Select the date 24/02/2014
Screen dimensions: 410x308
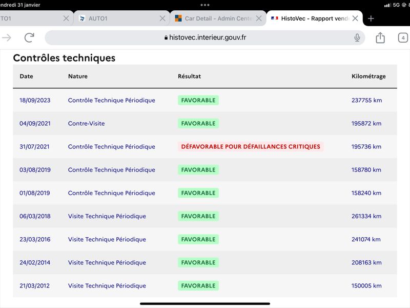coord(35,262)
